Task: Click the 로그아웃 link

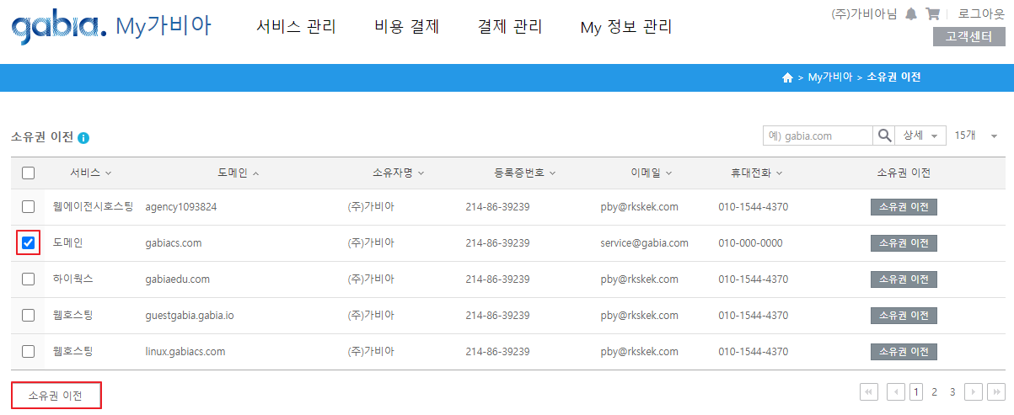Action: click(981, 14)
